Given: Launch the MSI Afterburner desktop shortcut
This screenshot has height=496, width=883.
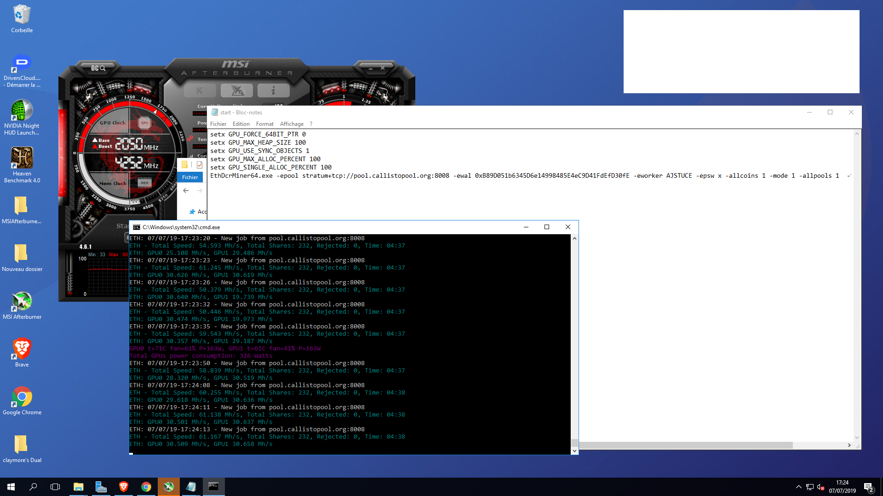Looking at the screenshot, I should click(x=22, y=305).
